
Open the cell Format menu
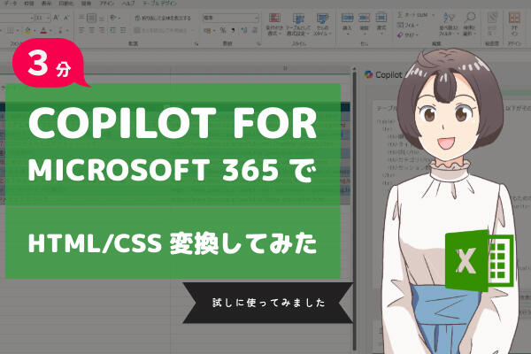381,24
